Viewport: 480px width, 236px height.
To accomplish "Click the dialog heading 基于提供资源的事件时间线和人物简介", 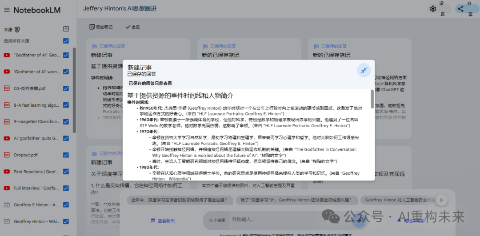I will (180, 95).
